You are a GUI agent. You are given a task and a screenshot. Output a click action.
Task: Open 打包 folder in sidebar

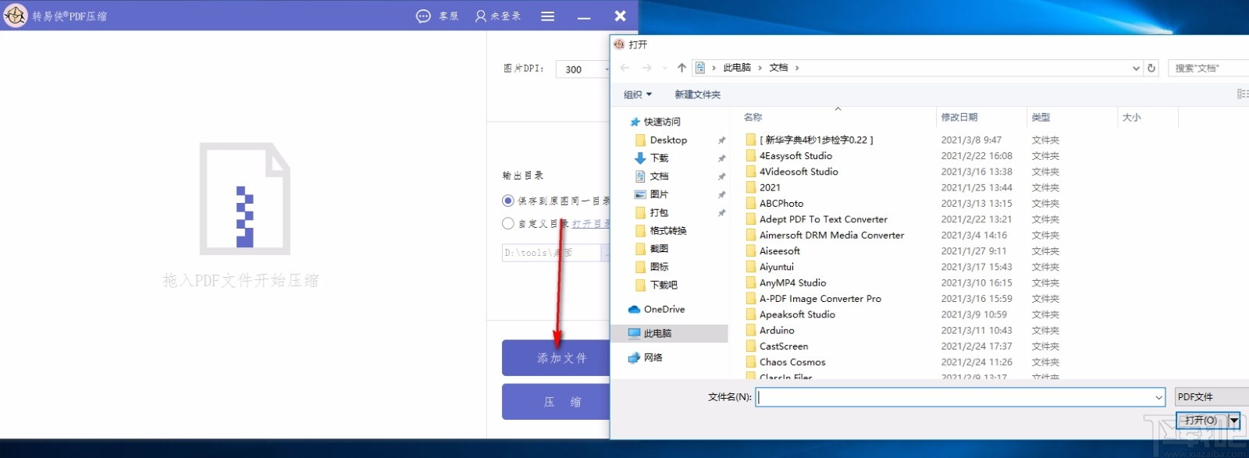click(x=659, y=212)
